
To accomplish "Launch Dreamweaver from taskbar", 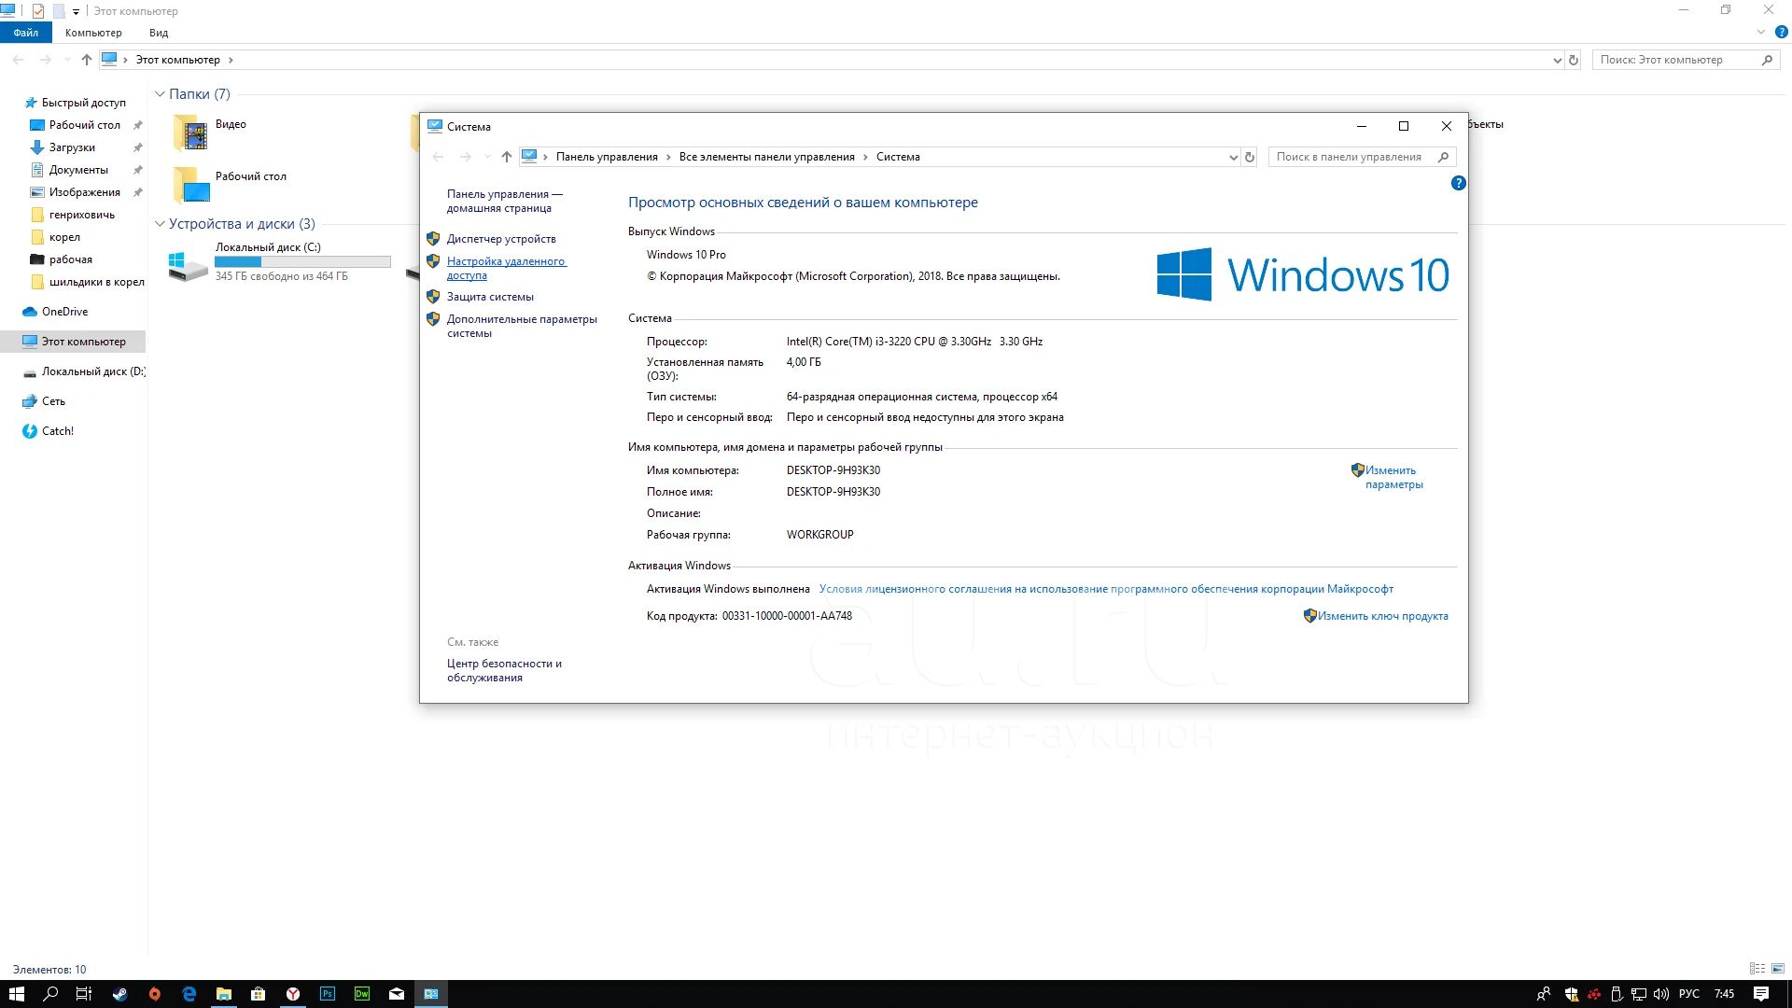I will [362, 994].
